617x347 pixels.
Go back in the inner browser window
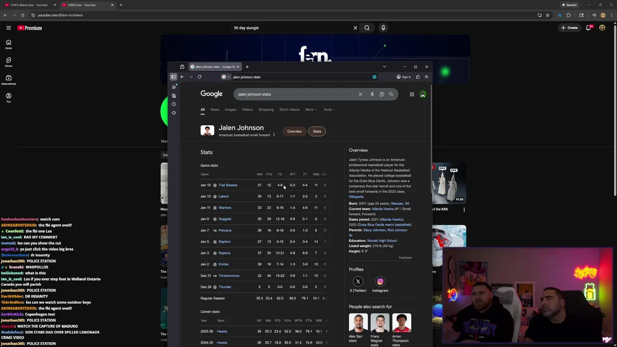tap(182, 77)
